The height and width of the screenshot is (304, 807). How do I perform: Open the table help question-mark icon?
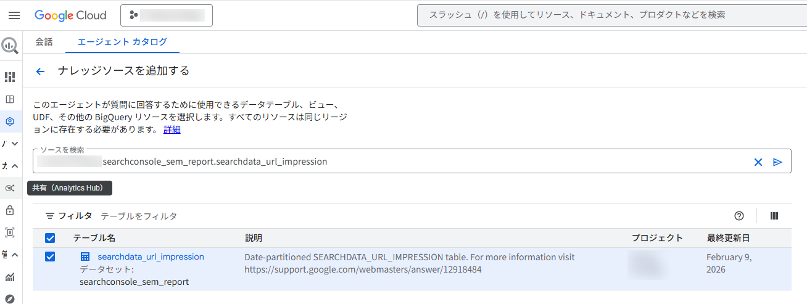(739, 216)
